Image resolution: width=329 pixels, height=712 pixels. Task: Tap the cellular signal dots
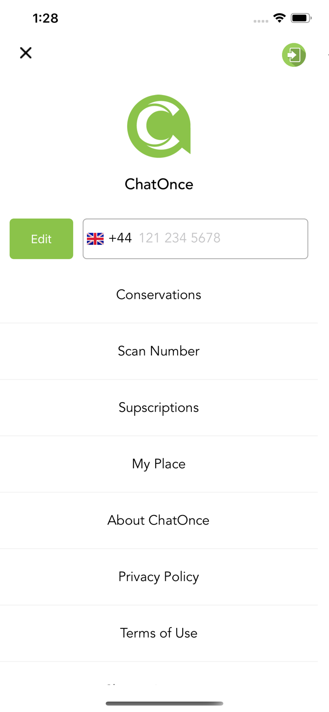(x=261, y=21)
